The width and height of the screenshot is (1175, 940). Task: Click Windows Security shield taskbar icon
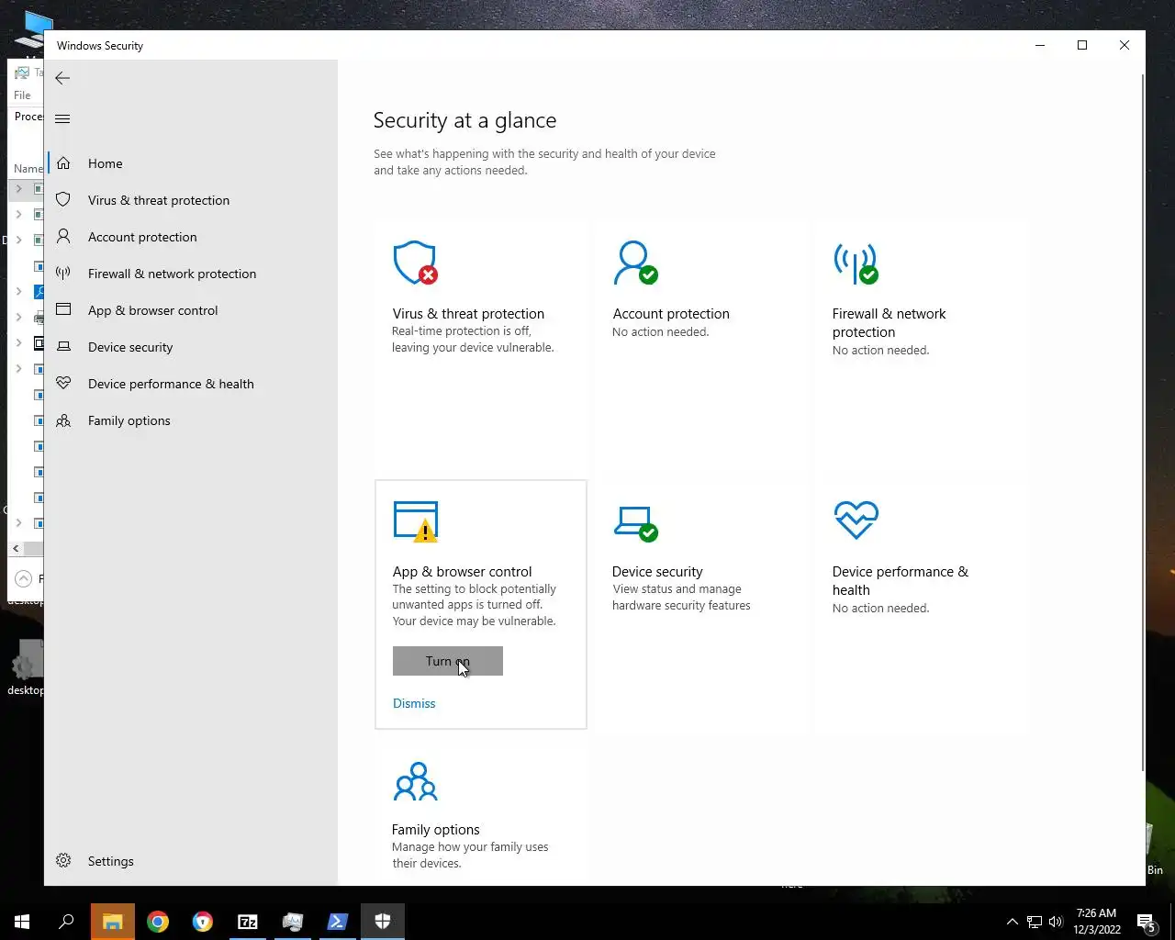point(383,922)
